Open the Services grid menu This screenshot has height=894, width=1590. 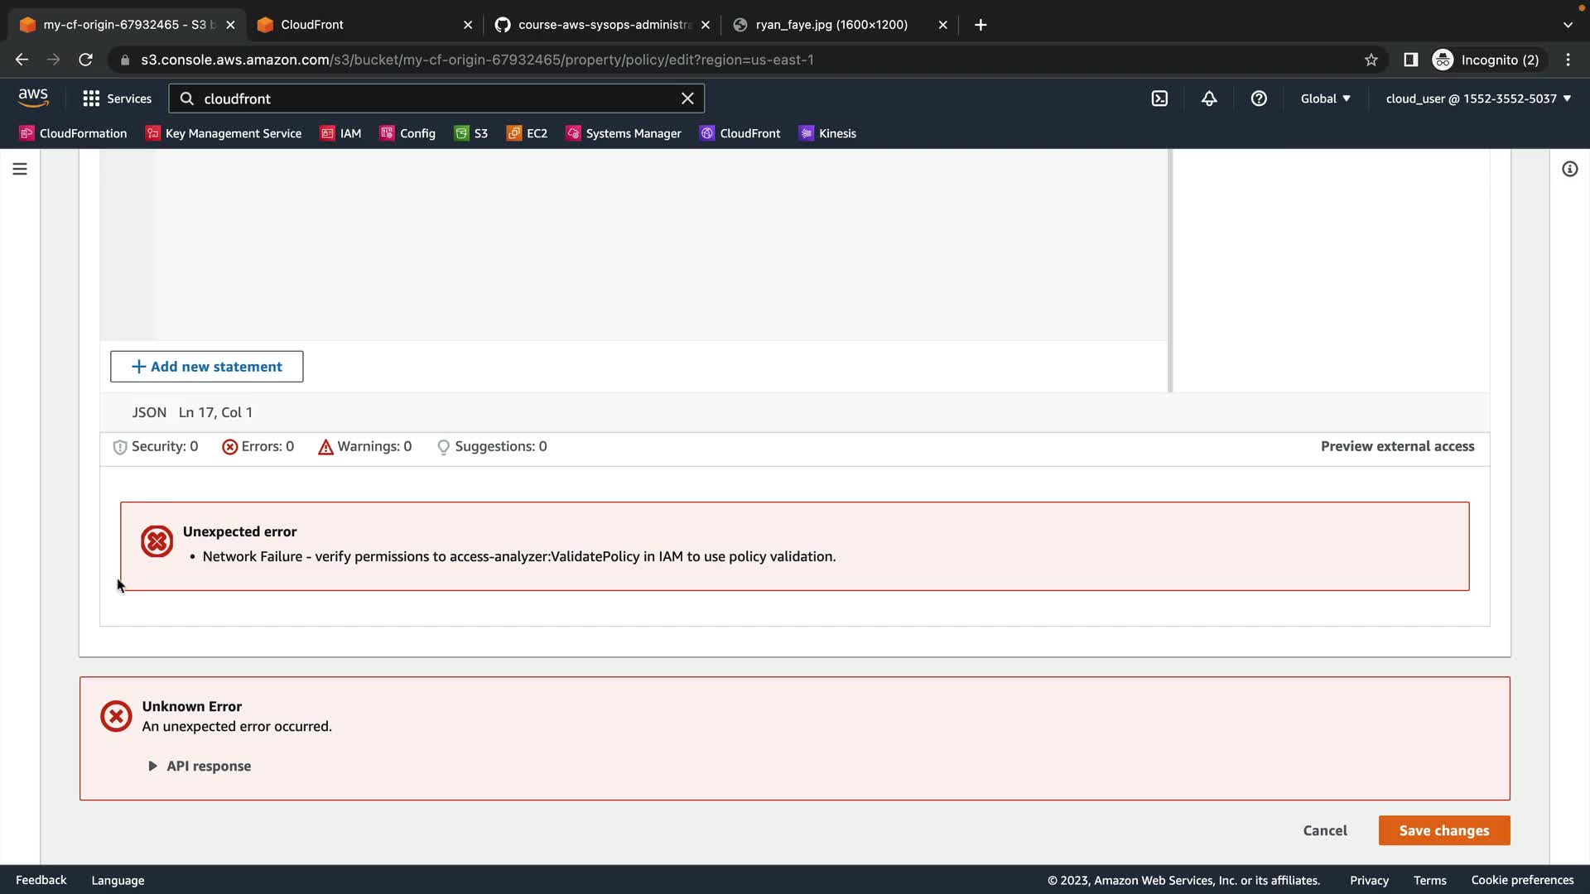pos(117,99)
